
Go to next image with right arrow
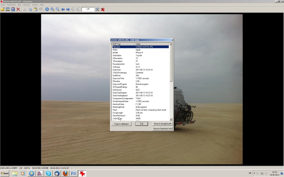point(68,9)
